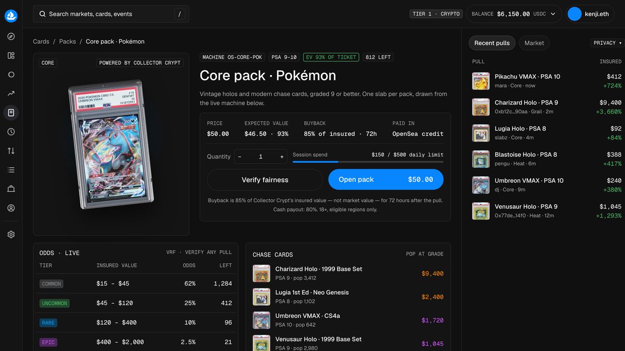
Task: Click the search magnifier icon
Action: coord(42,14)
